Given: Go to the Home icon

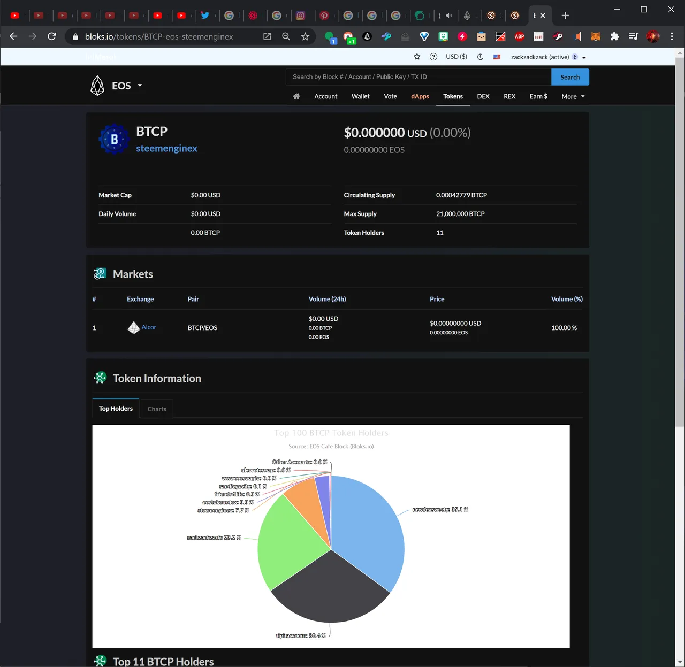Looking at the screenshot, I should click(296, 96).
